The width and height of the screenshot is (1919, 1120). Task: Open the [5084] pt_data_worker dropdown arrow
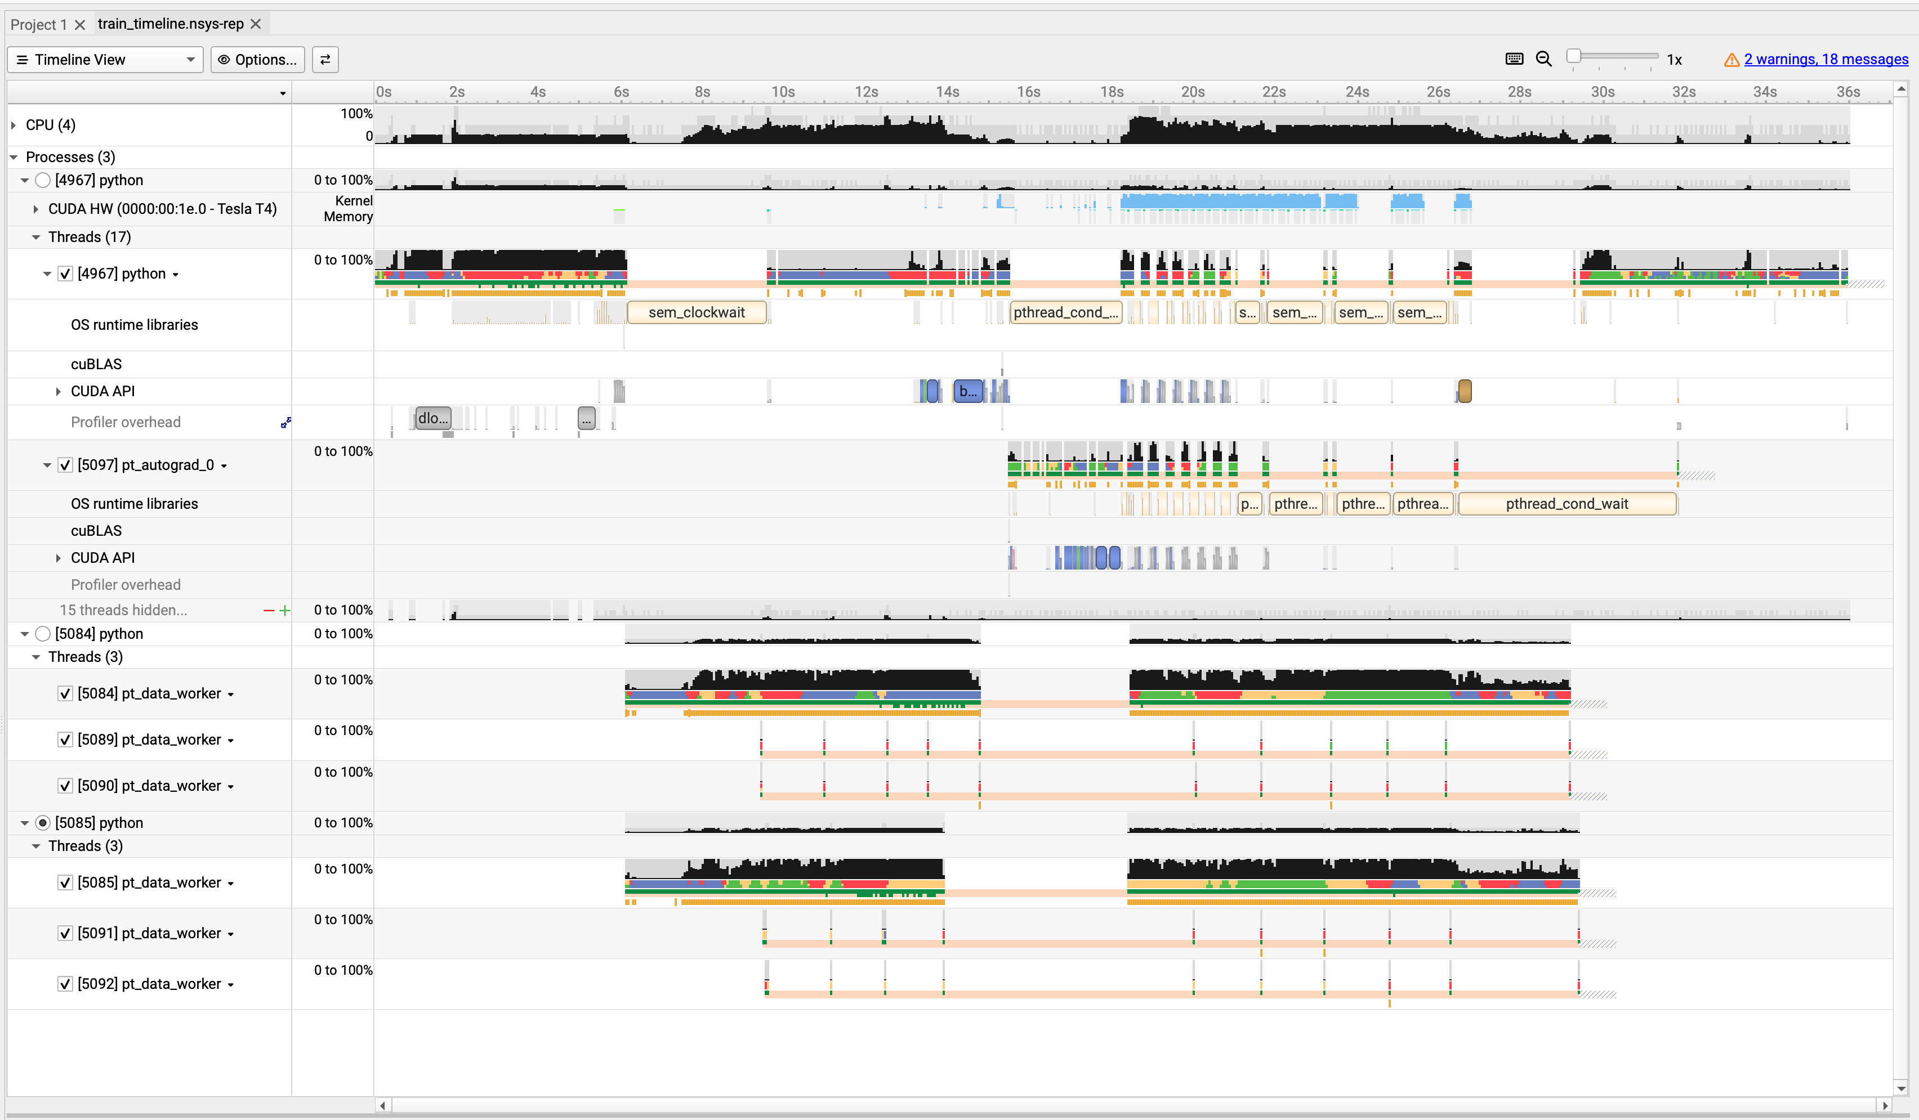click(231, 695)
